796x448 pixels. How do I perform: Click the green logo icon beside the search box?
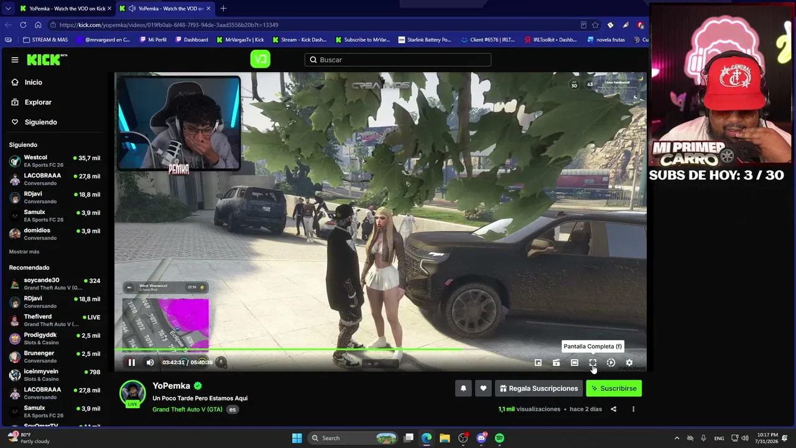point(260,60)
